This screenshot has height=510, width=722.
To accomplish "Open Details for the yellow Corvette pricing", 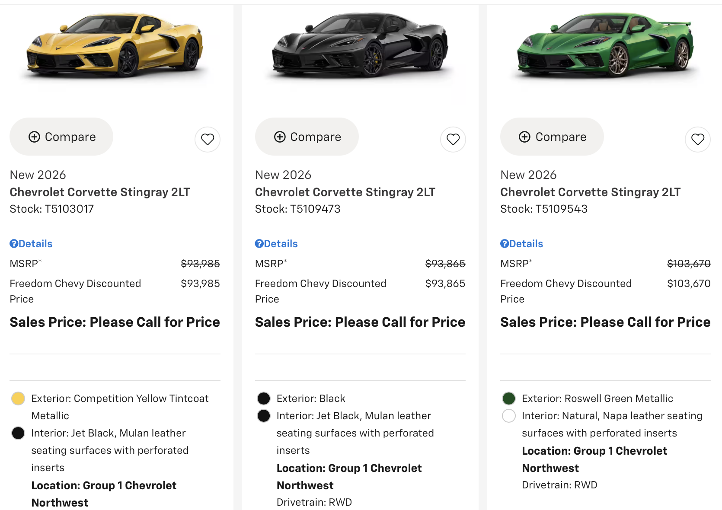I will point(31,244).
